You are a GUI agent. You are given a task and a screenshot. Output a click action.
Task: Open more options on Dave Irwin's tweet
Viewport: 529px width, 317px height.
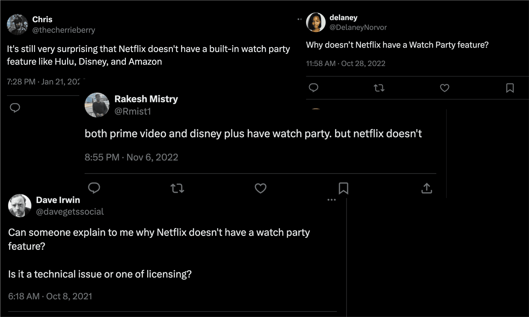pos(331,200)
